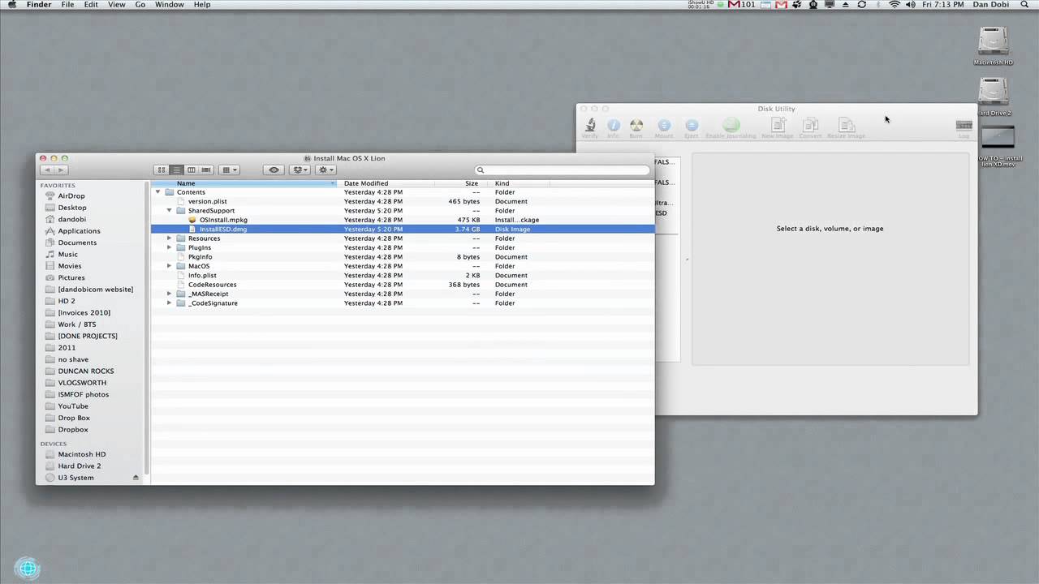Select AirDrop in Finder sidebar

71,195
